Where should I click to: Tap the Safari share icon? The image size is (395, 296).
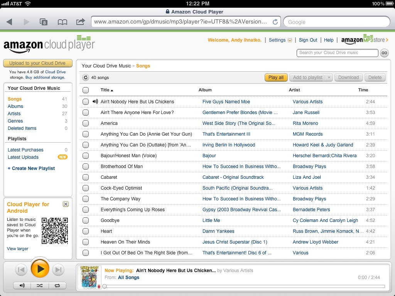pos(81,22)
